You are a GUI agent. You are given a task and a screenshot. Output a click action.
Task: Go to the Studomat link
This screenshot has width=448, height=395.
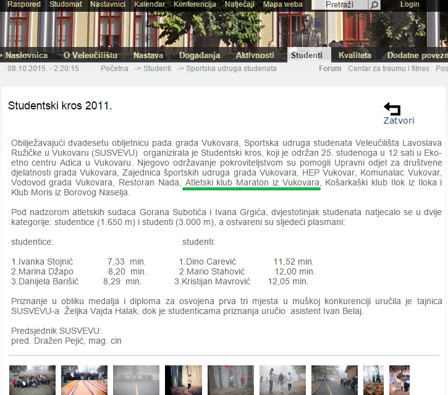pyautogui.click(x=65, y=4)
